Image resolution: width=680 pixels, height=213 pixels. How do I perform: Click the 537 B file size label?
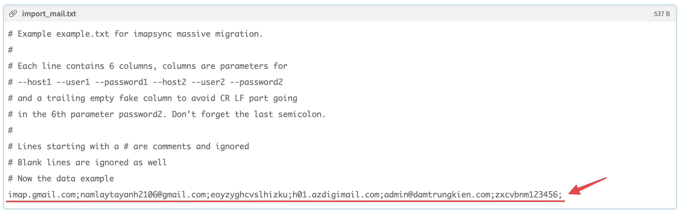pyautogui.click(x=661, y=14)
